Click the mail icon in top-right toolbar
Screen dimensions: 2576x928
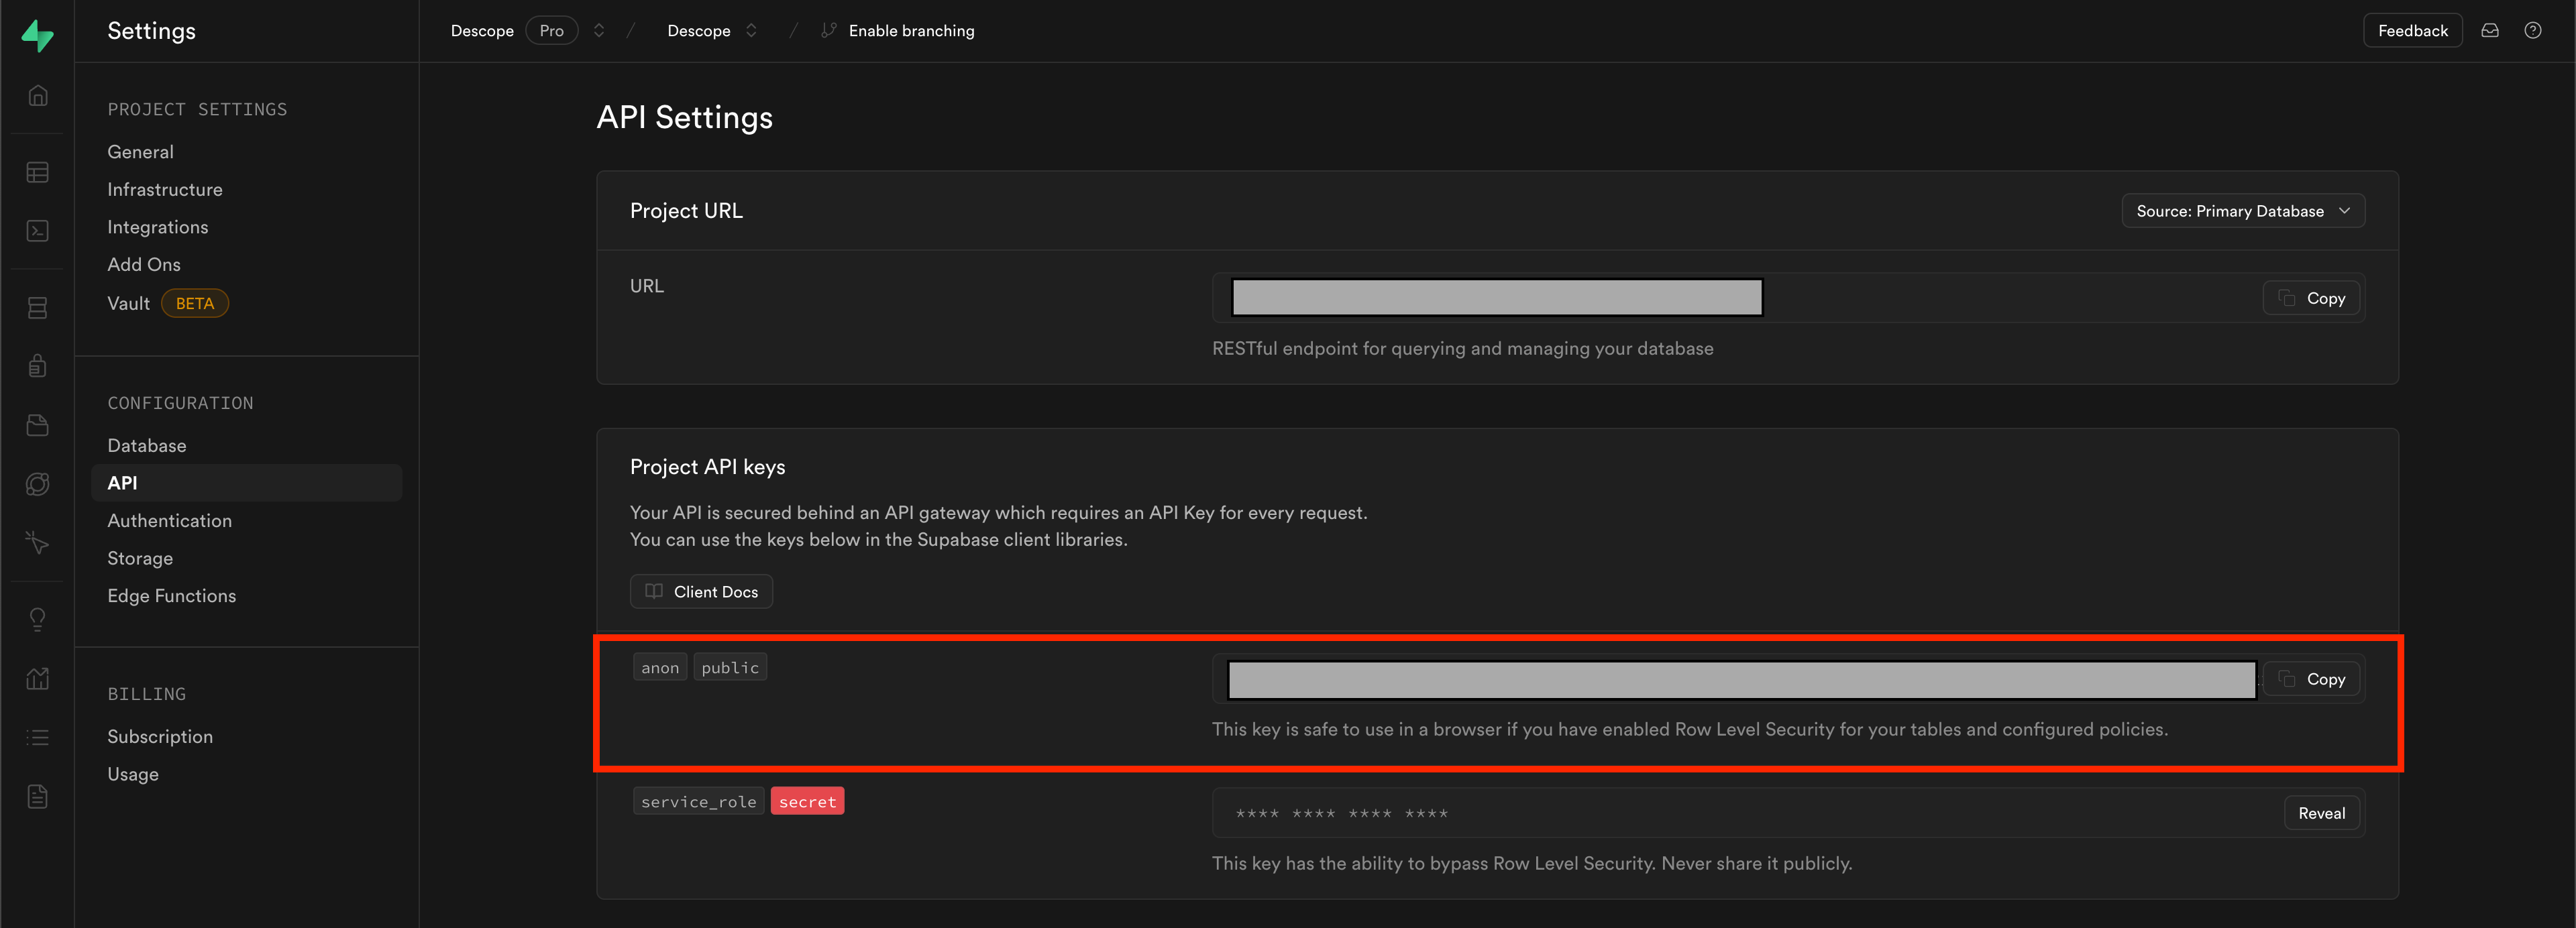pos(2491,30)
